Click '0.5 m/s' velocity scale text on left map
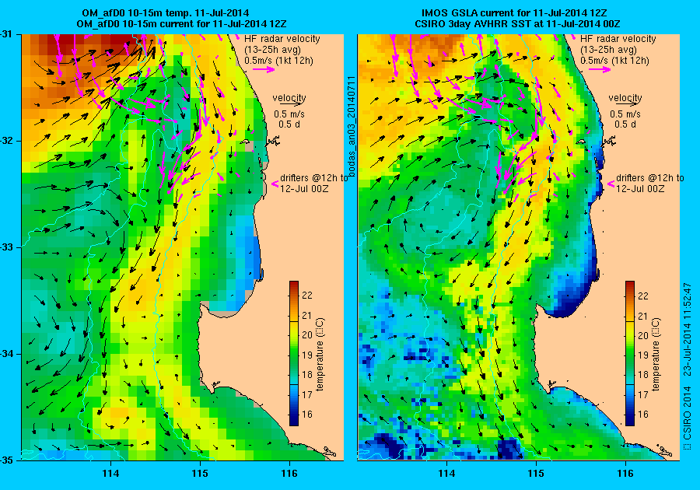 pos(289,114)
